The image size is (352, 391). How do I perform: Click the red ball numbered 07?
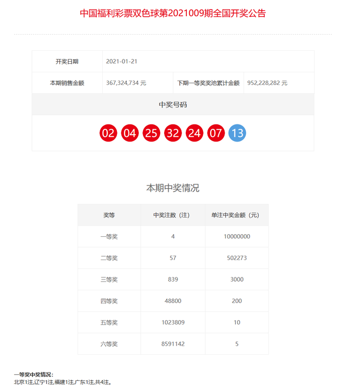point(216,133)
